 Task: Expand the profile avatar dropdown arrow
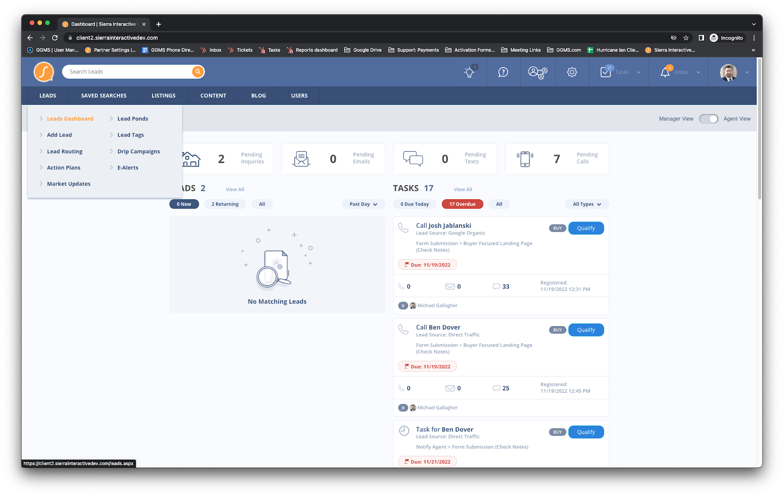pyautogui.click(x=747, y=72)
